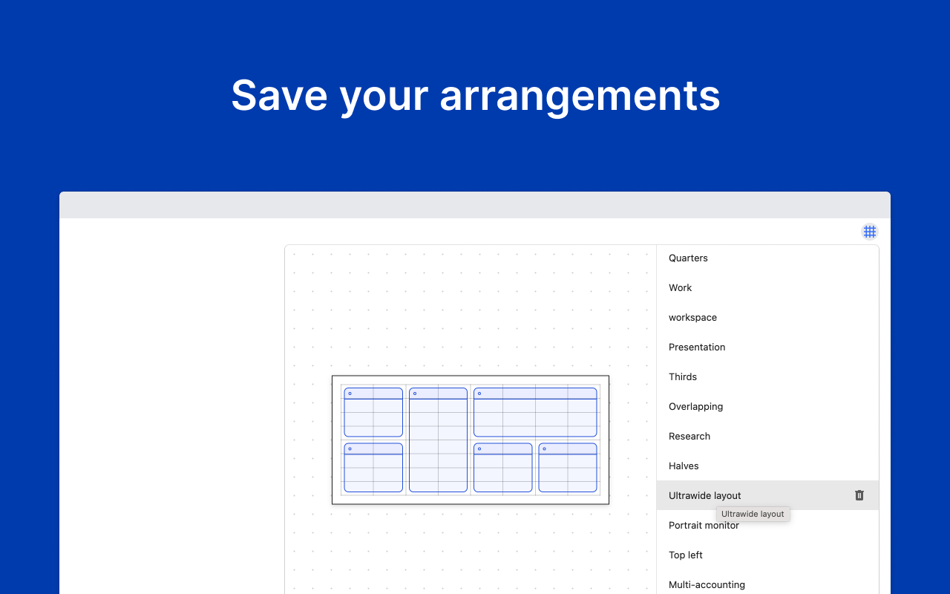
Task: Click the wide top-right window in preview
Action: (x=535, y=412)
